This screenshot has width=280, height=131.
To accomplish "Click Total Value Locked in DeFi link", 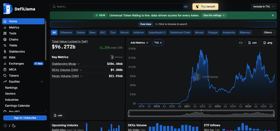I will 70,41.
